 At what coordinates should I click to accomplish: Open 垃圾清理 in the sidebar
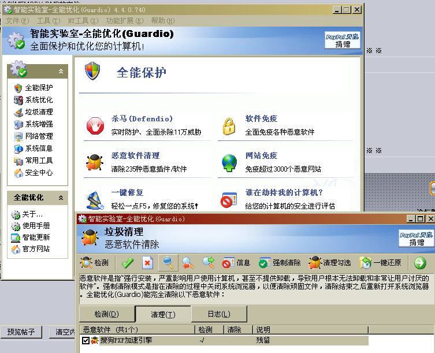(39, 112)
